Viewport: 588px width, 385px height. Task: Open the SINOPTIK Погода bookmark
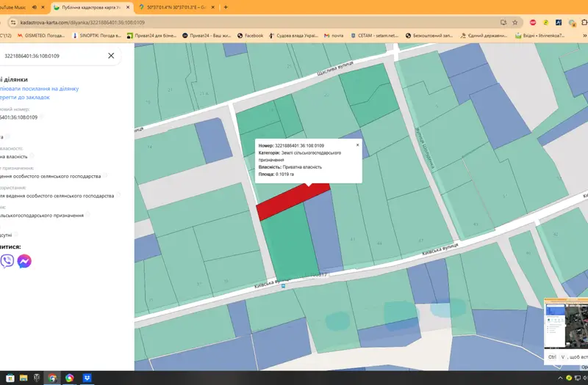[x=97, y=35]
